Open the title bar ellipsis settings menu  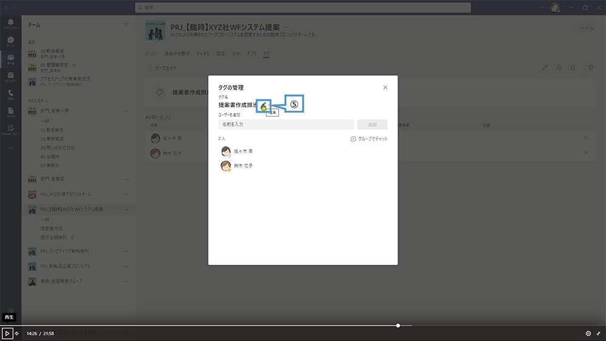point(542,7)
